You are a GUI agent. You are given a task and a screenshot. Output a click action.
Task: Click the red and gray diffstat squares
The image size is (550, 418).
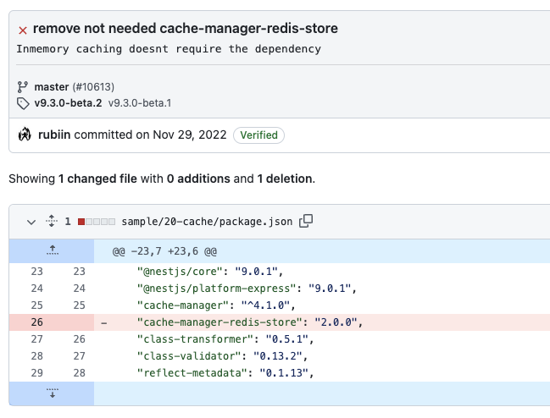pyautogui.click(x=96, y=222)
